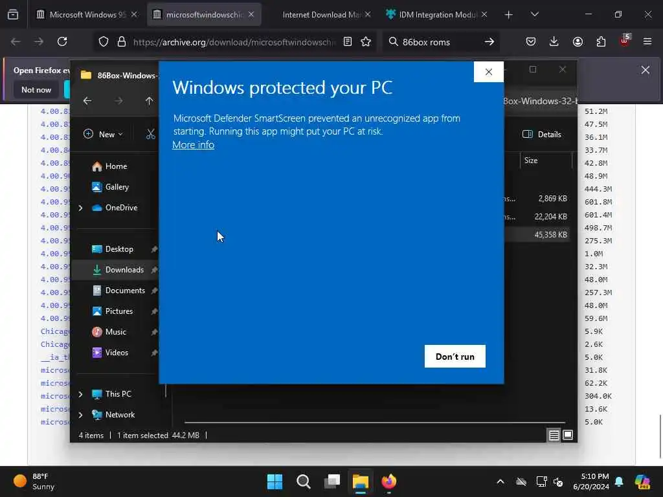The height and width of the screenshot is (497, 663).
Task: Expand the This PC tree node
Action: pos(80,394)
